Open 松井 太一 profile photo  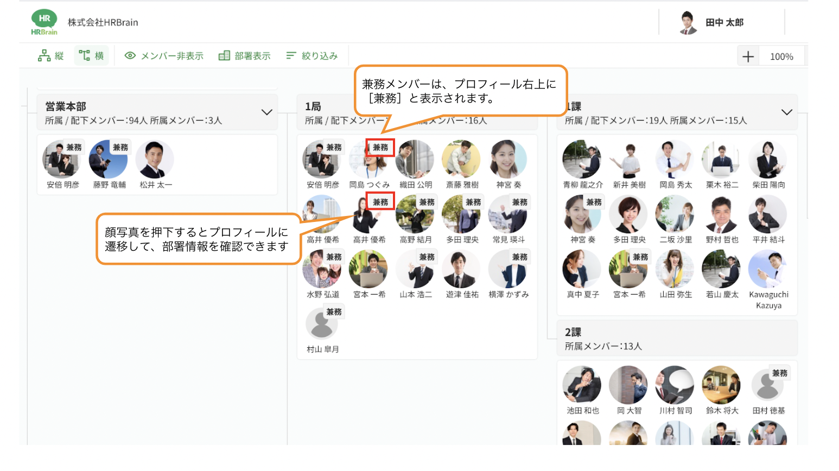155,160
